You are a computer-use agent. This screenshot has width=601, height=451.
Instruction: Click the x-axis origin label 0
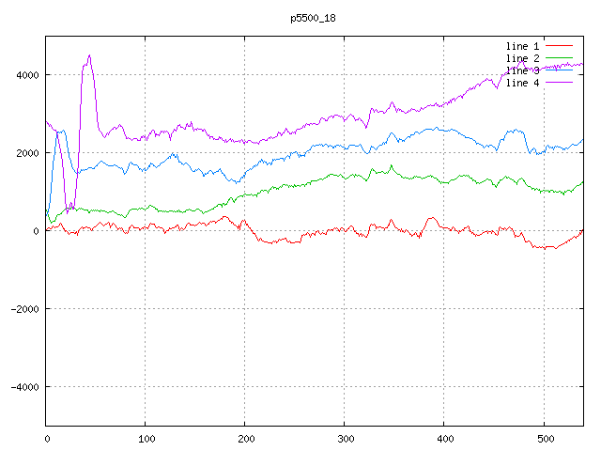pos(47,439)
